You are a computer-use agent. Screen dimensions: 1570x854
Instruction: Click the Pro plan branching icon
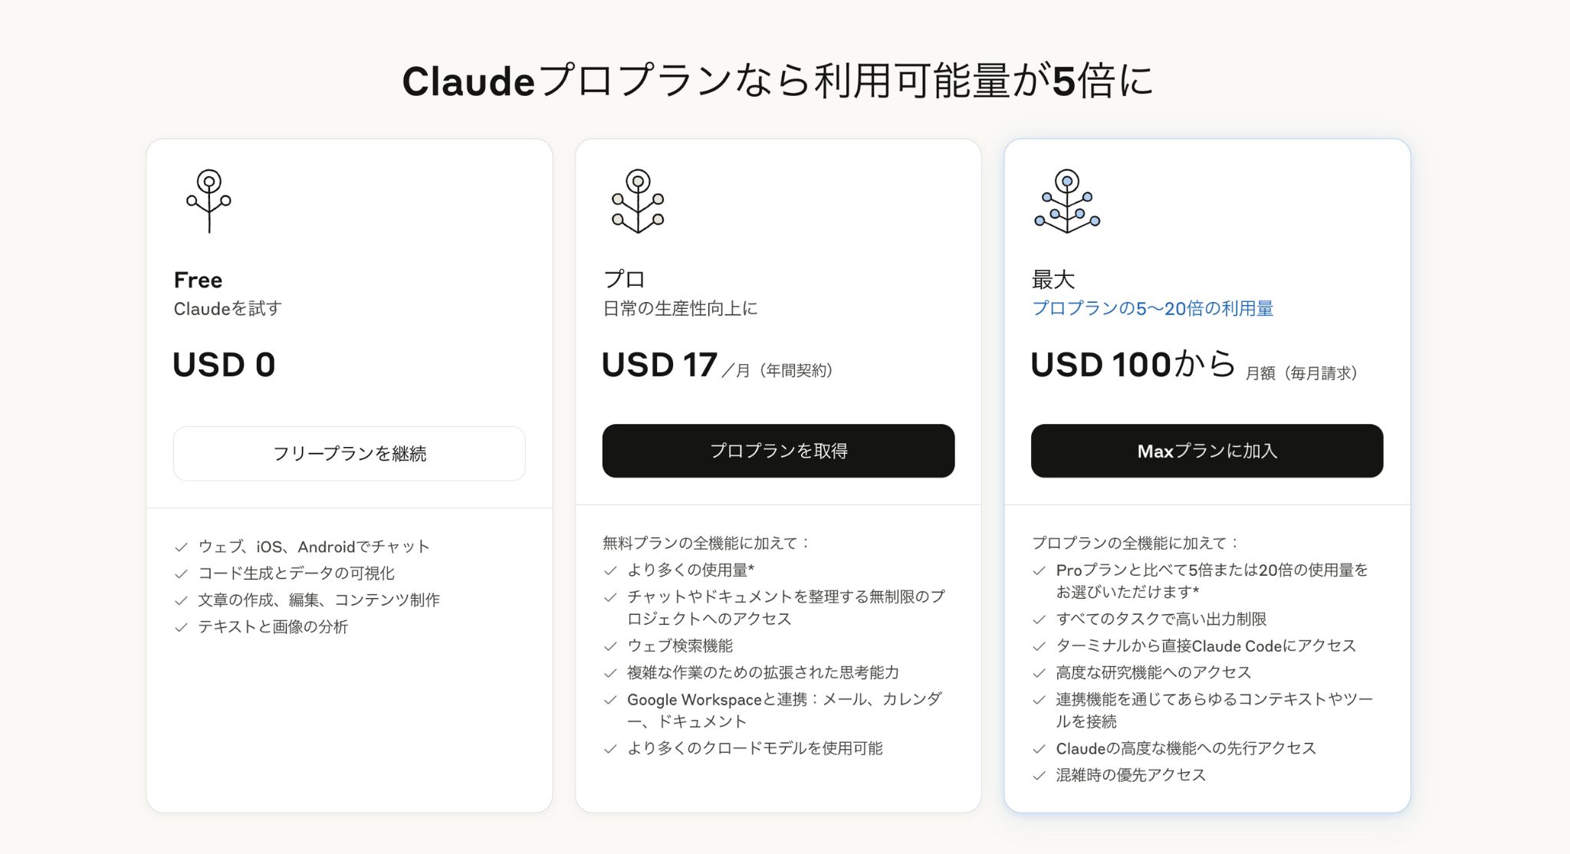(x=638, y=201)
